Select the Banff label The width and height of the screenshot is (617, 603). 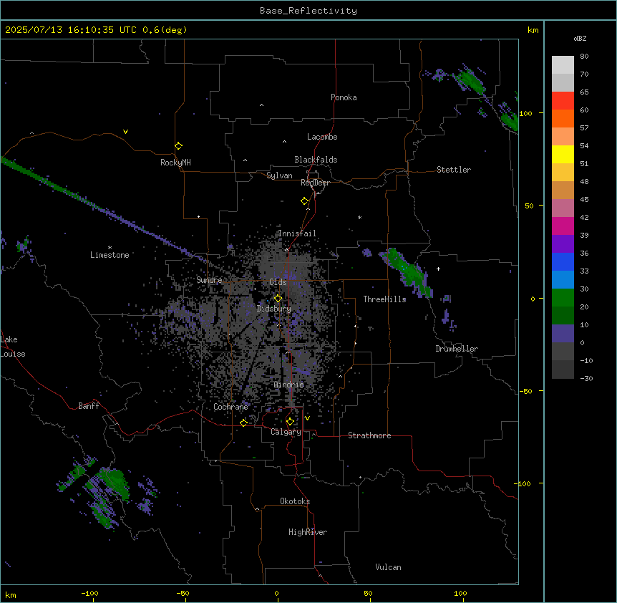tap(89, 406)
